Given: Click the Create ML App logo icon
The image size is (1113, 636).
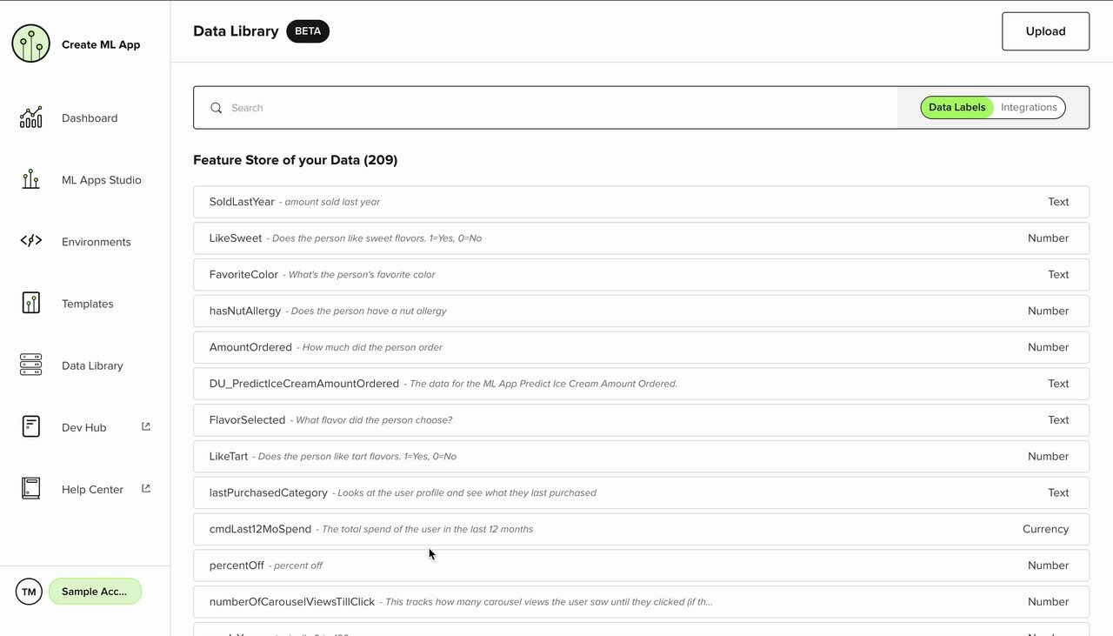Looking at the screenshot, I should coord(31,44).
